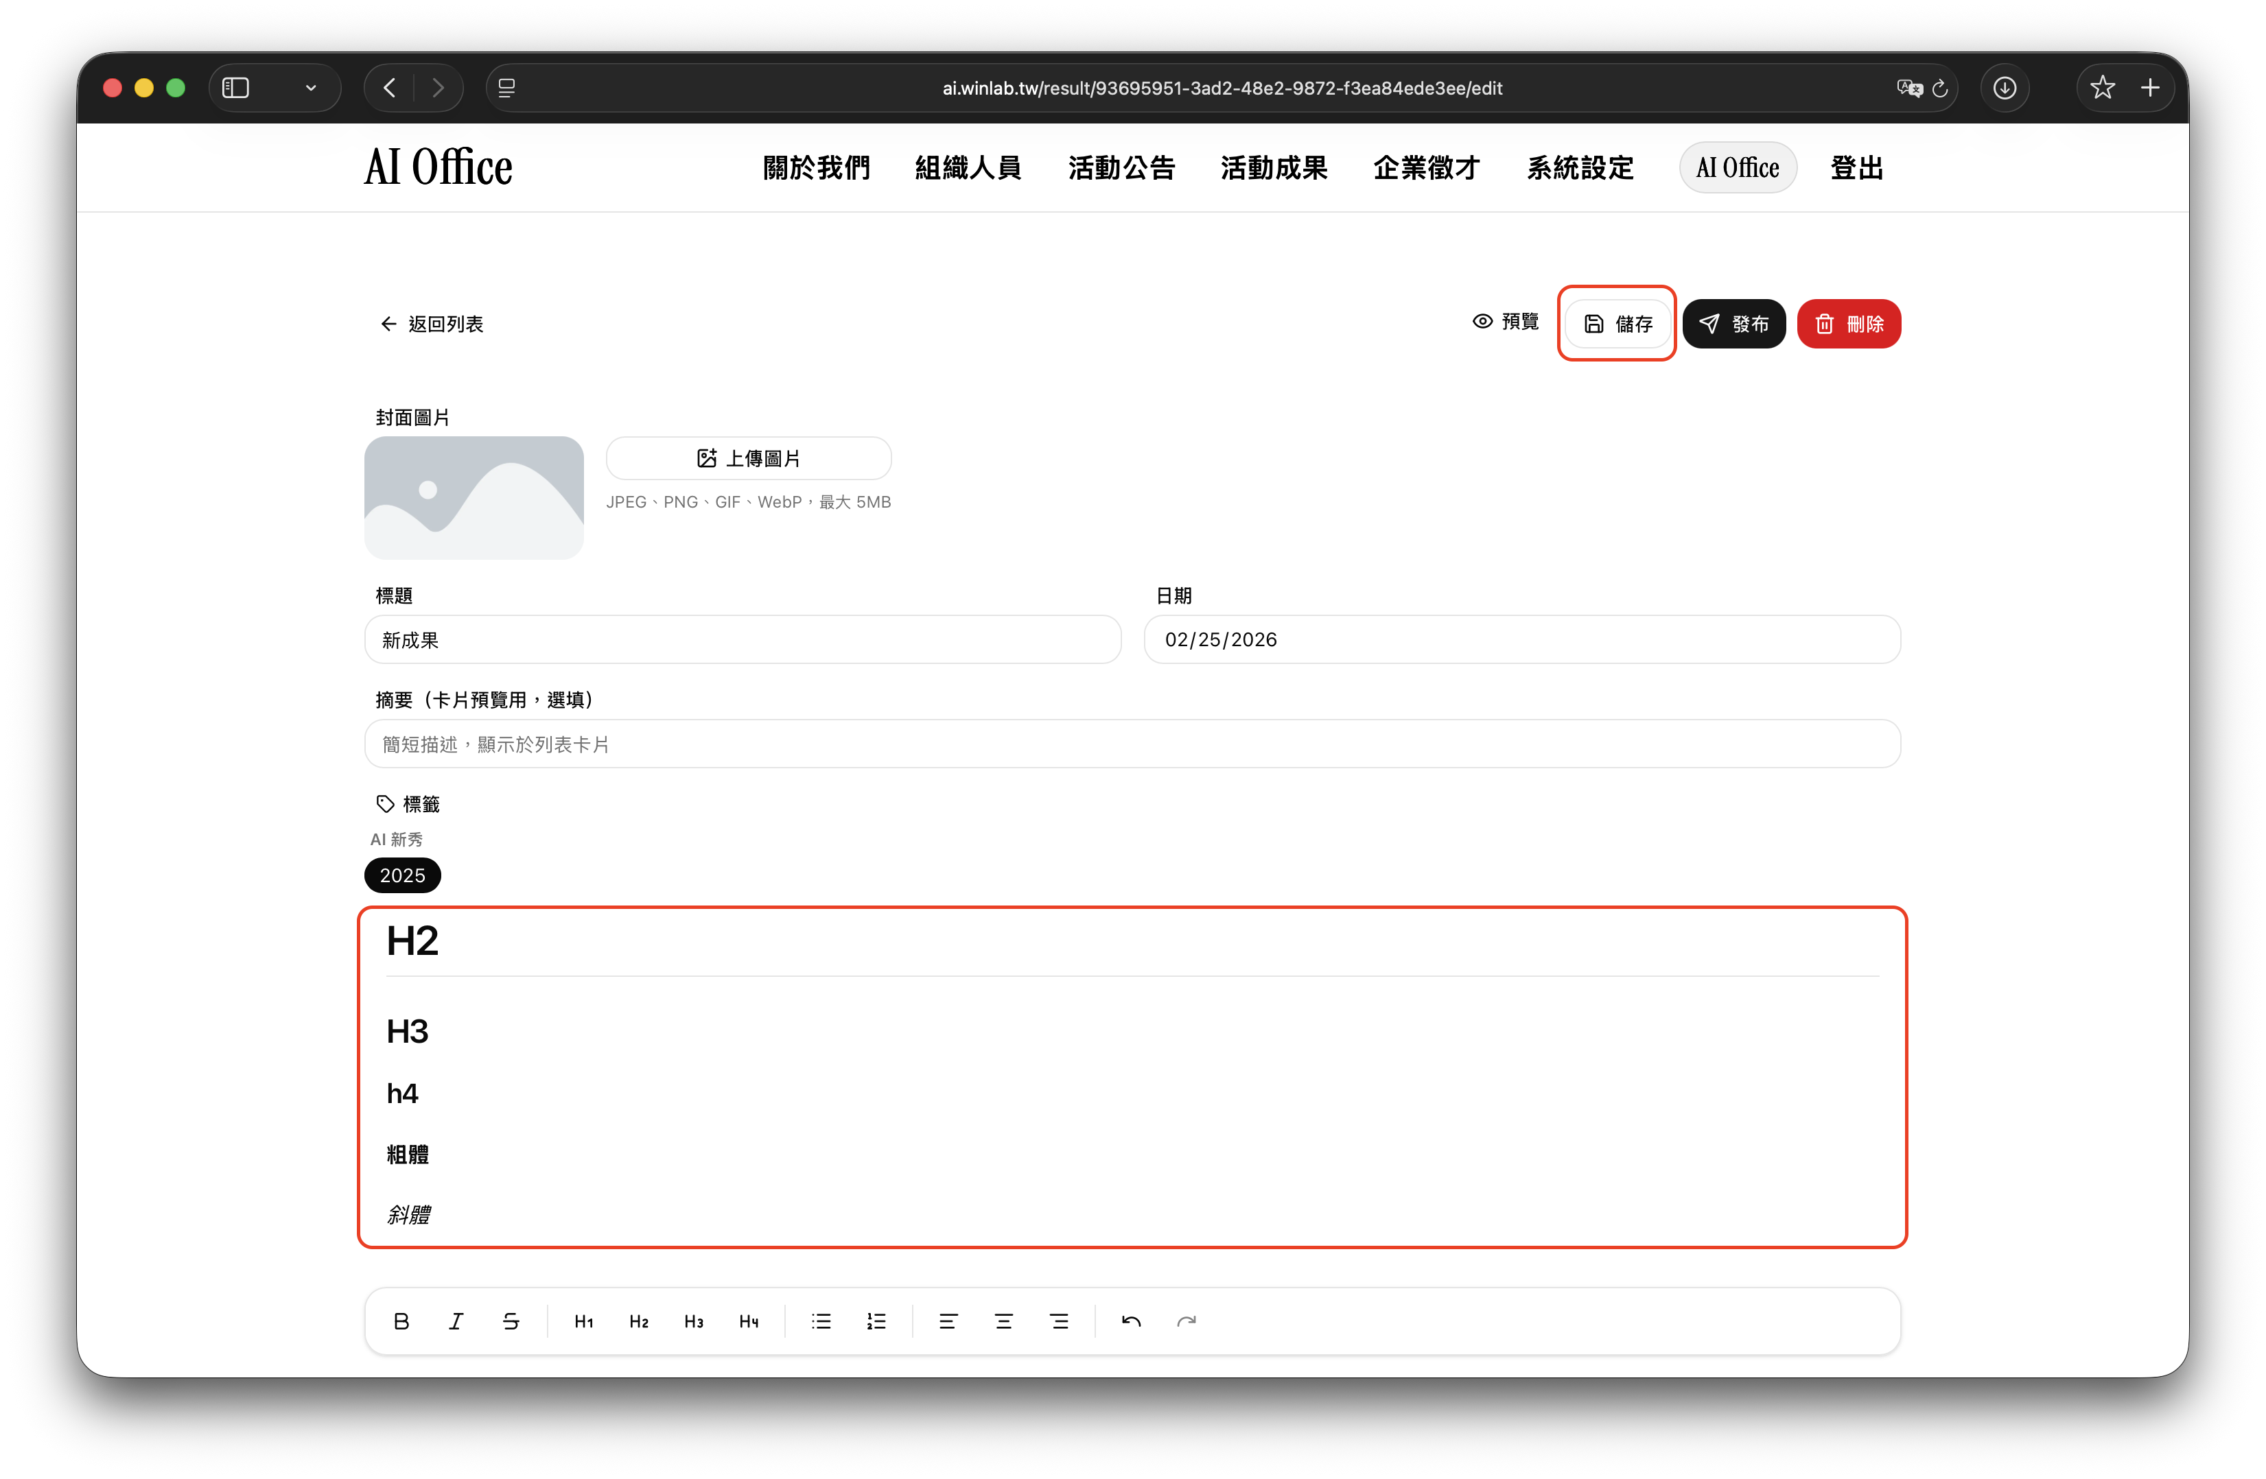
Task: Show preview with eye icon 預覽
Action: [1505, 322]
